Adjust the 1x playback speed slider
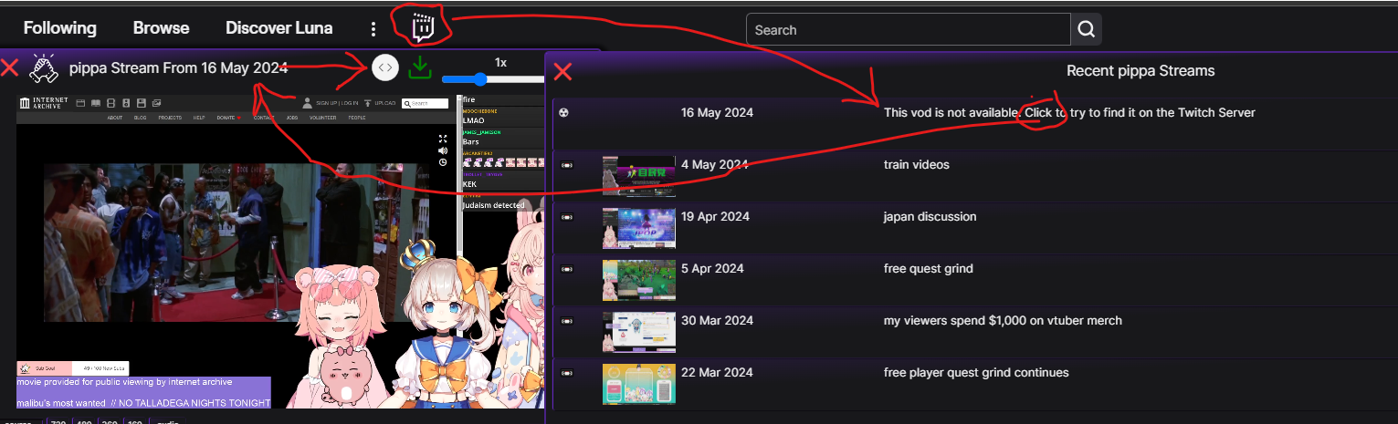Screen dimensions: 1398x424 point(493,79)
